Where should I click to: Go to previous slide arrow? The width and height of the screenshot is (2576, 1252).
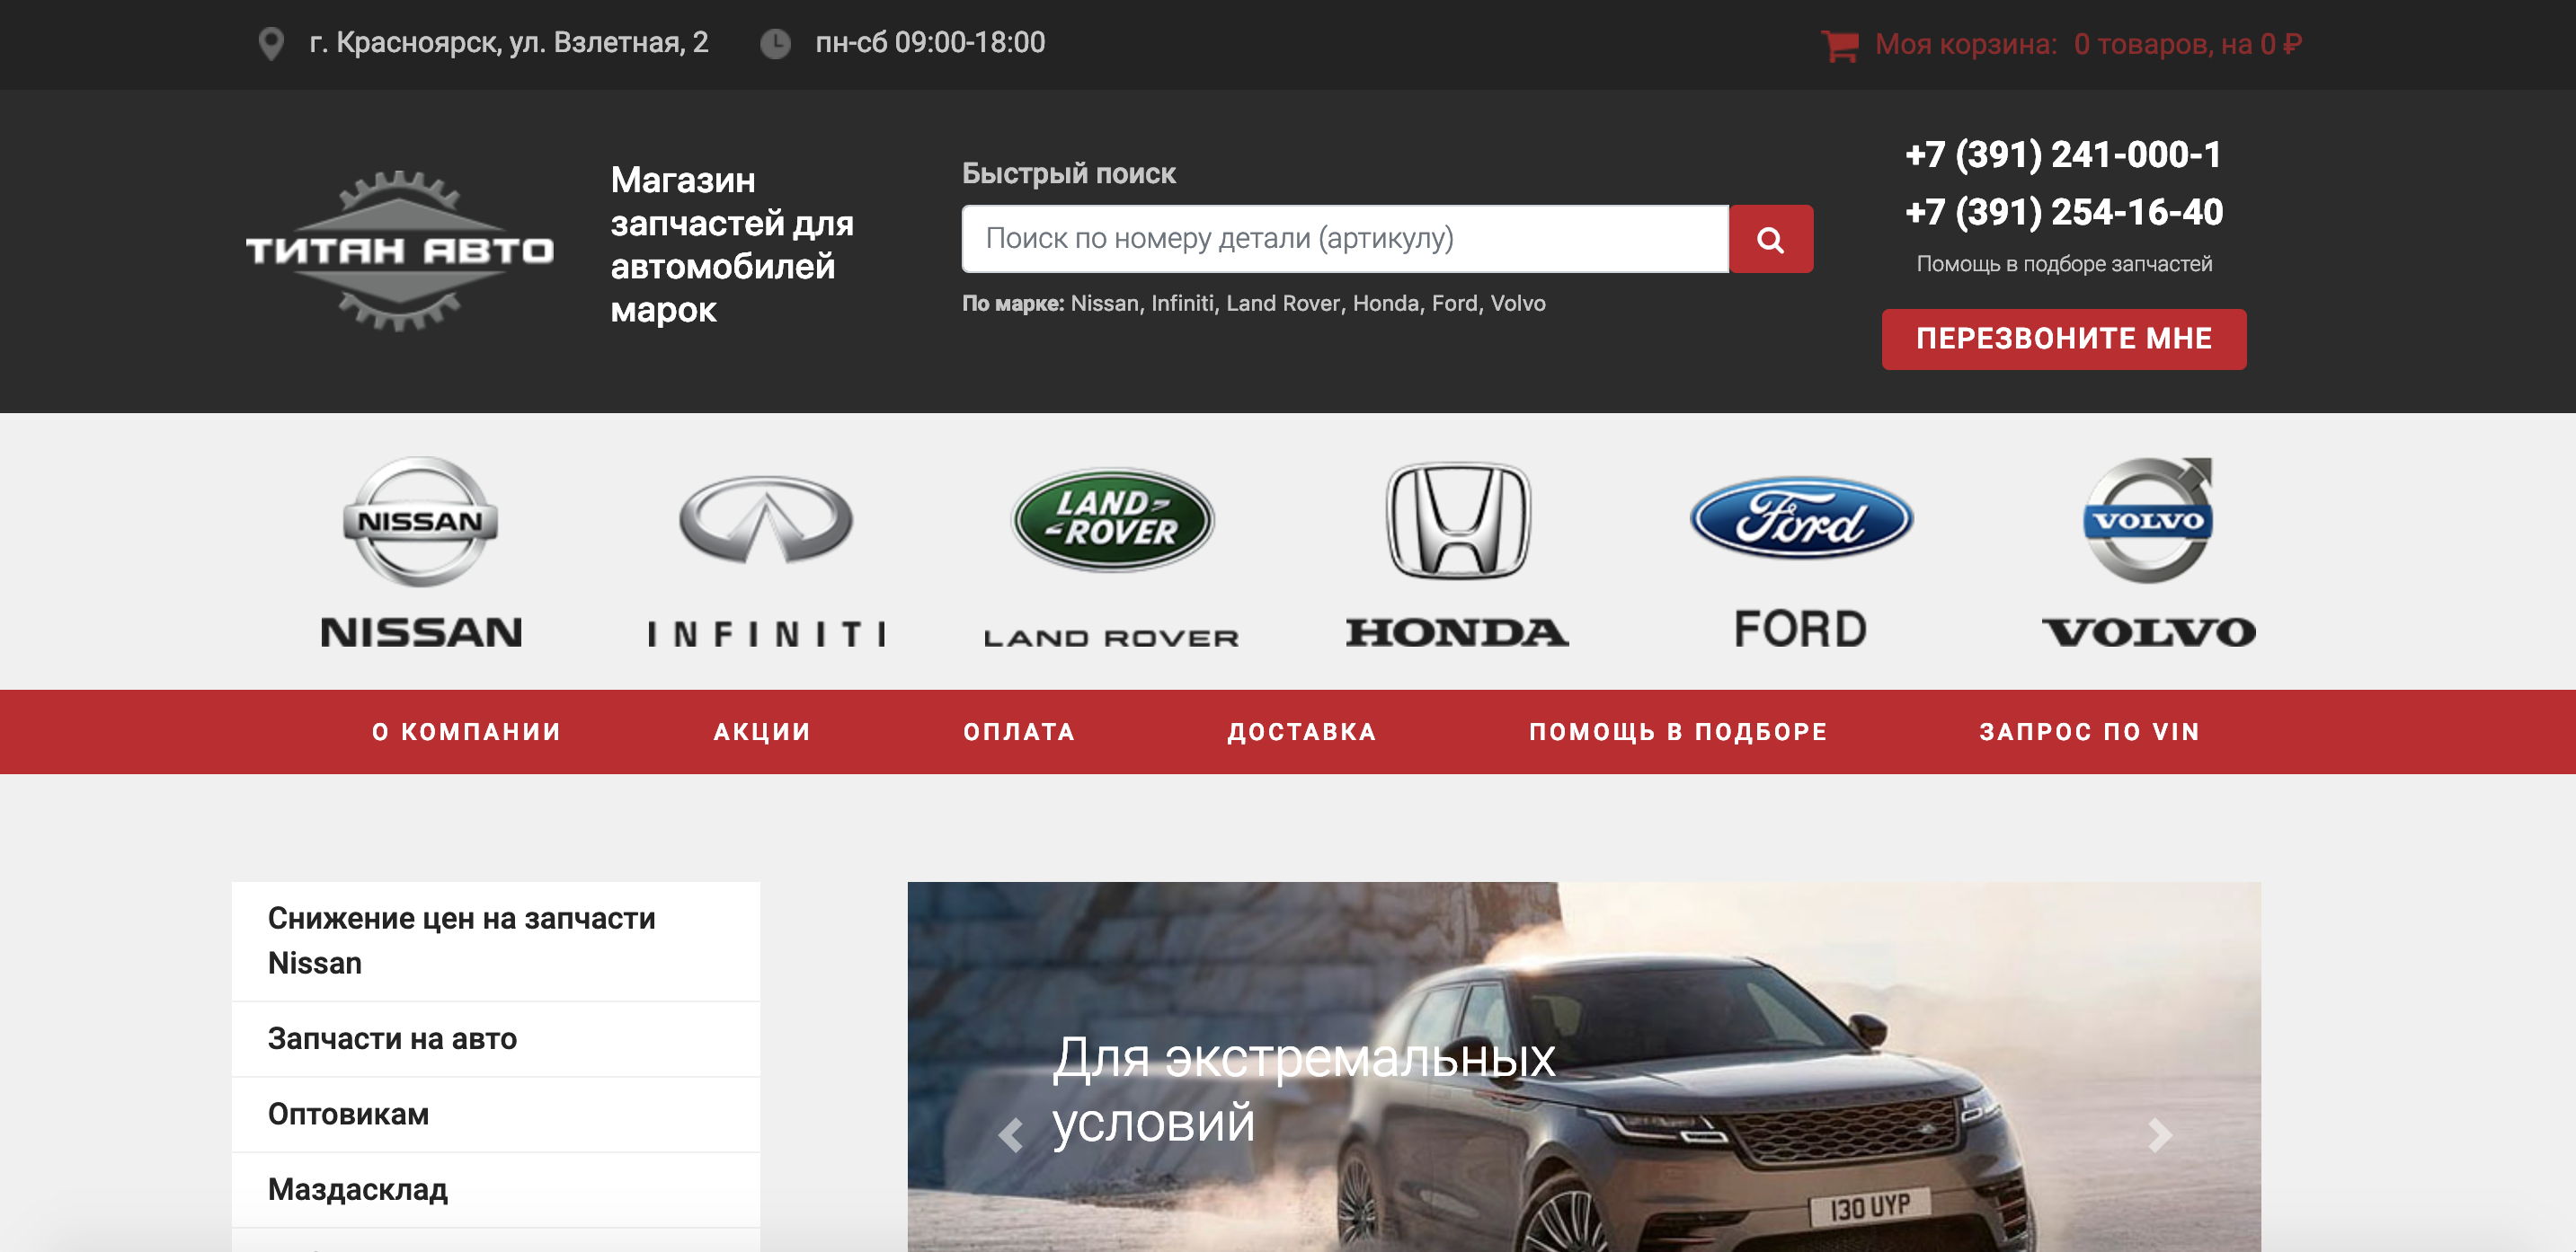click(1011, 1134)
